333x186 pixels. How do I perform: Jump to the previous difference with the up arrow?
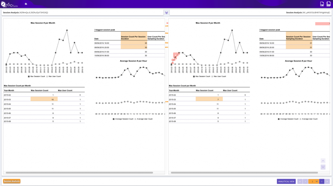tap(323, 161)
